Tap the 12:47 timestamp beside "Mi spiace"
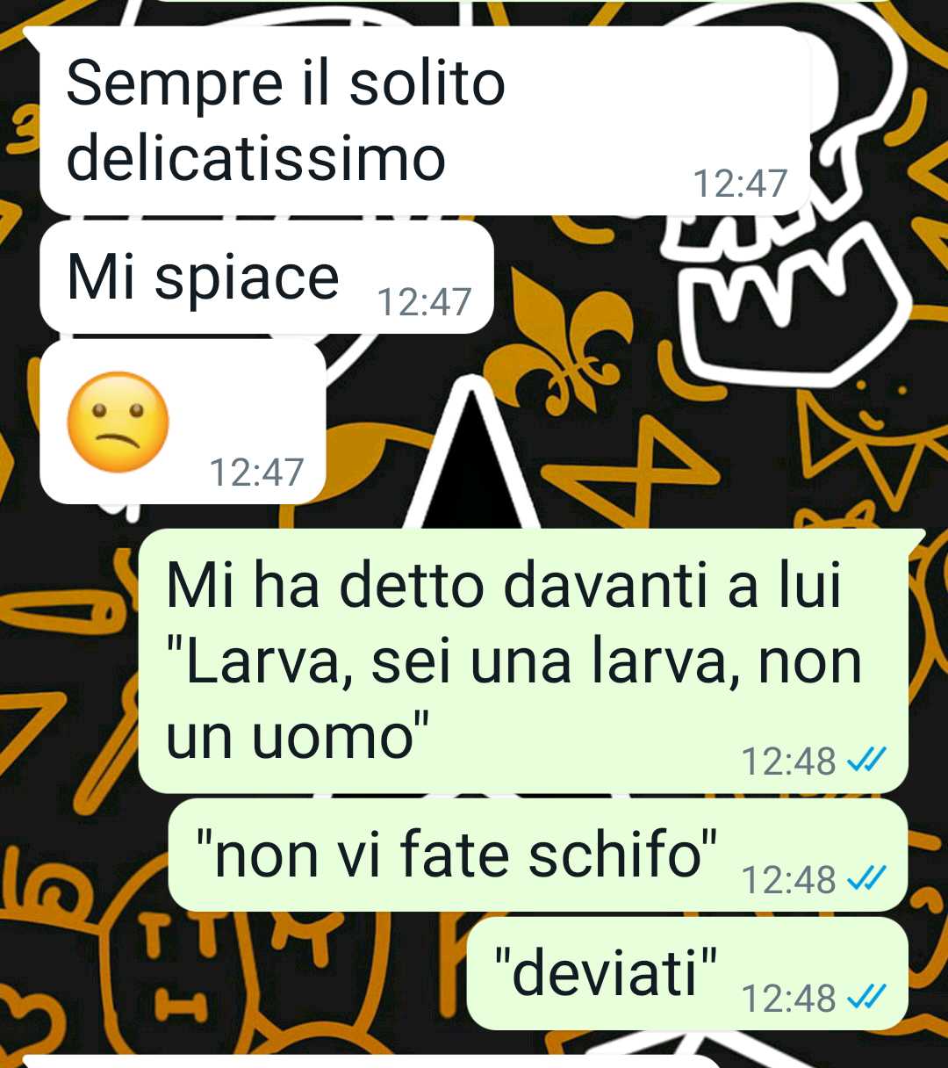 coord(424,302)
